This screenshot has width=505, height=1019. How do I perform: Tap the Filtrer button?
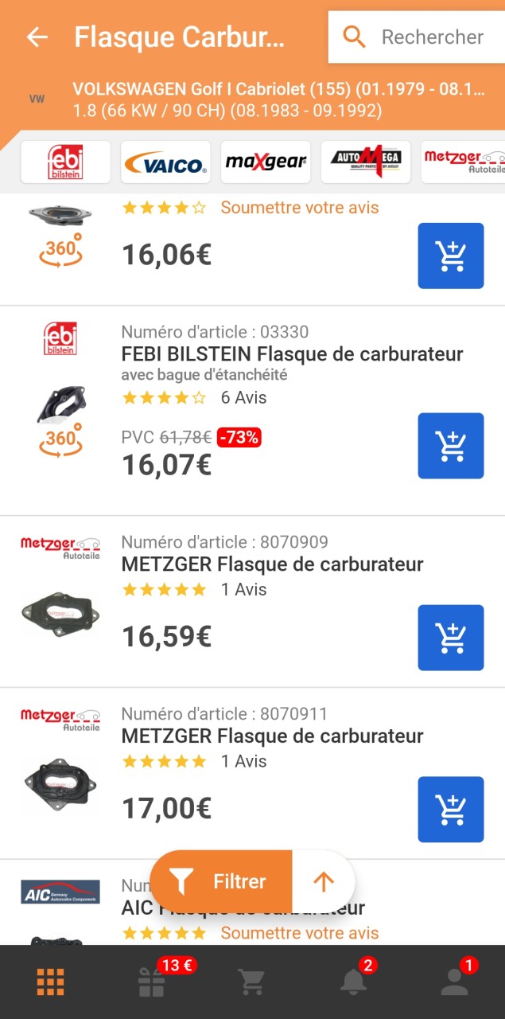pyautogui.click(x=222, y=881)
